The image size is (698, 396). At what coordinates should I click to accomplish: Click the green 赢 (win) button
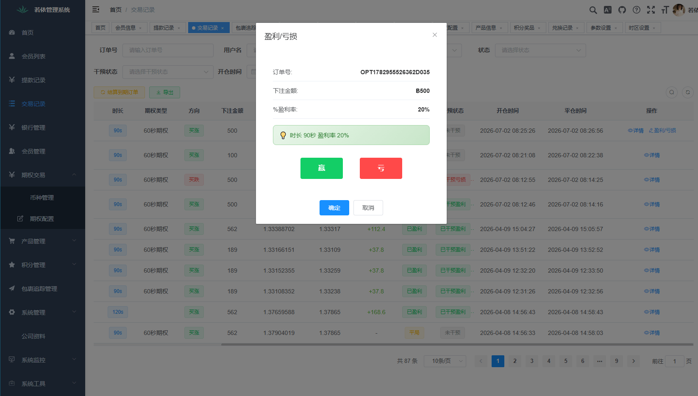tap(321, 168)
